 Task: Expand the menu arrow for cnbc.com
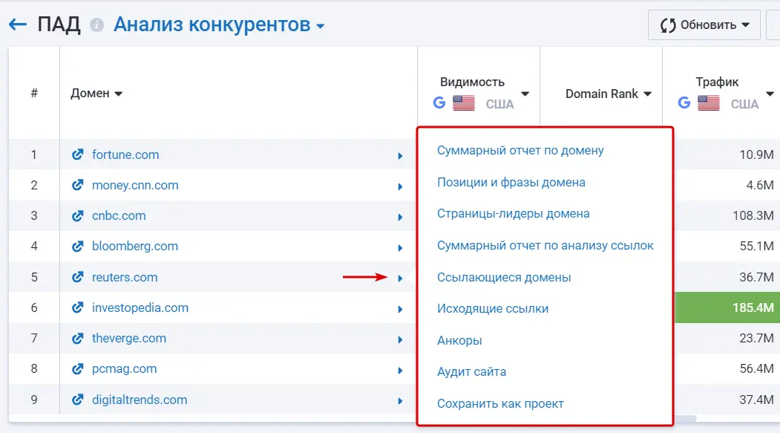coord(400,217)
